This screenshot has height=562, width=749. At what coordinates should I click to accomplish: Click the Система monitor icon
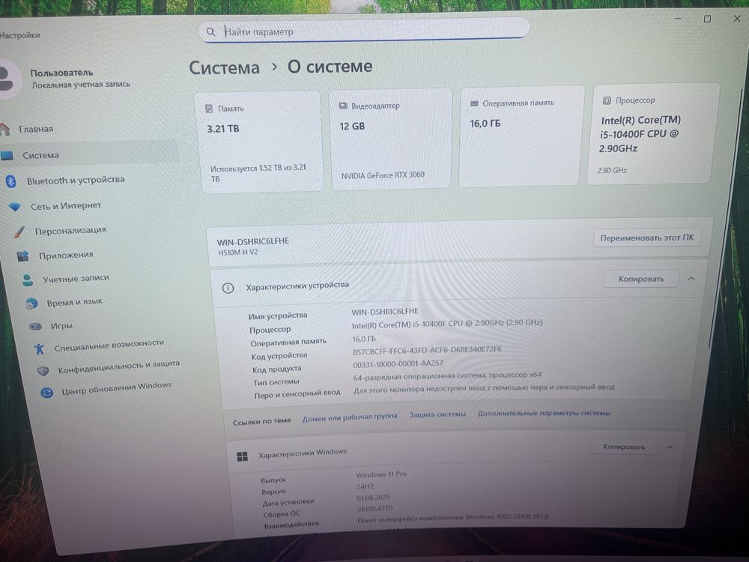coord(7,155)
